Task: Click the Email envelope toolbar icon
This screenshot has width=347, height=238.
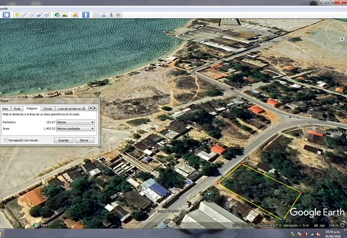Action: pyautogui.click(x=96, y=15)
